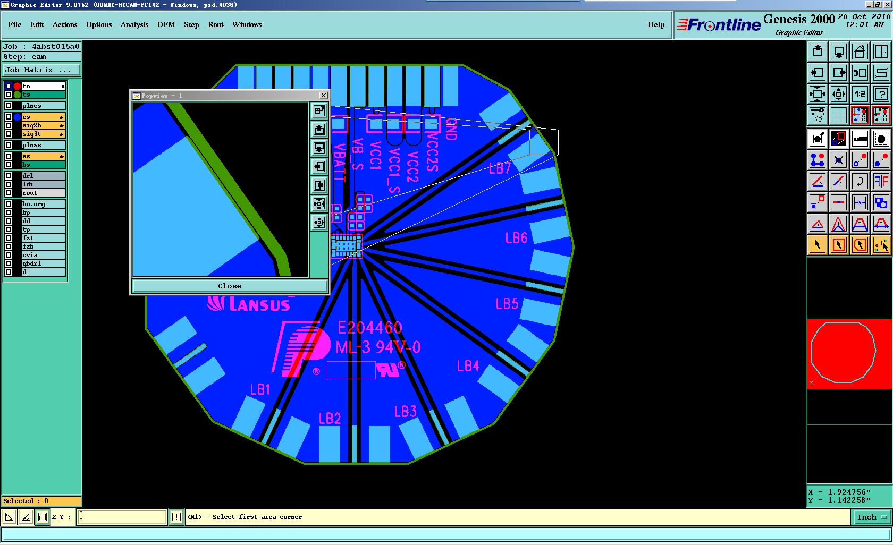Click the Popview zoom in icon
This screenshot has width=893, height=545.
(x=319, y=203)
